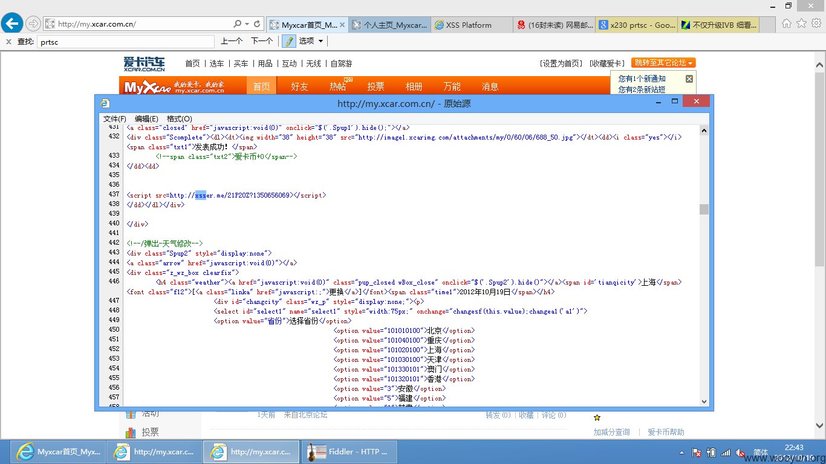826x464 pixels.
Task: Click the 评论(0) link under post
Action: (x=554, y=415)
